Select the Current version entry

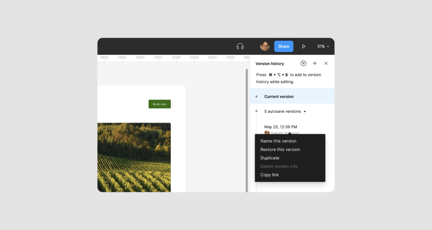pos(292,96)
